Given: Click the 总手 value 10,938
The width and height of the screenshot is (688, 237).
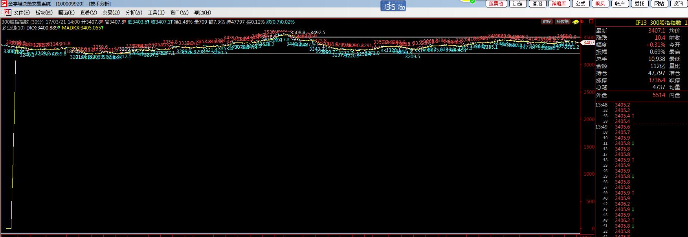Looking at the screenshot, I should tap(657, 59).
